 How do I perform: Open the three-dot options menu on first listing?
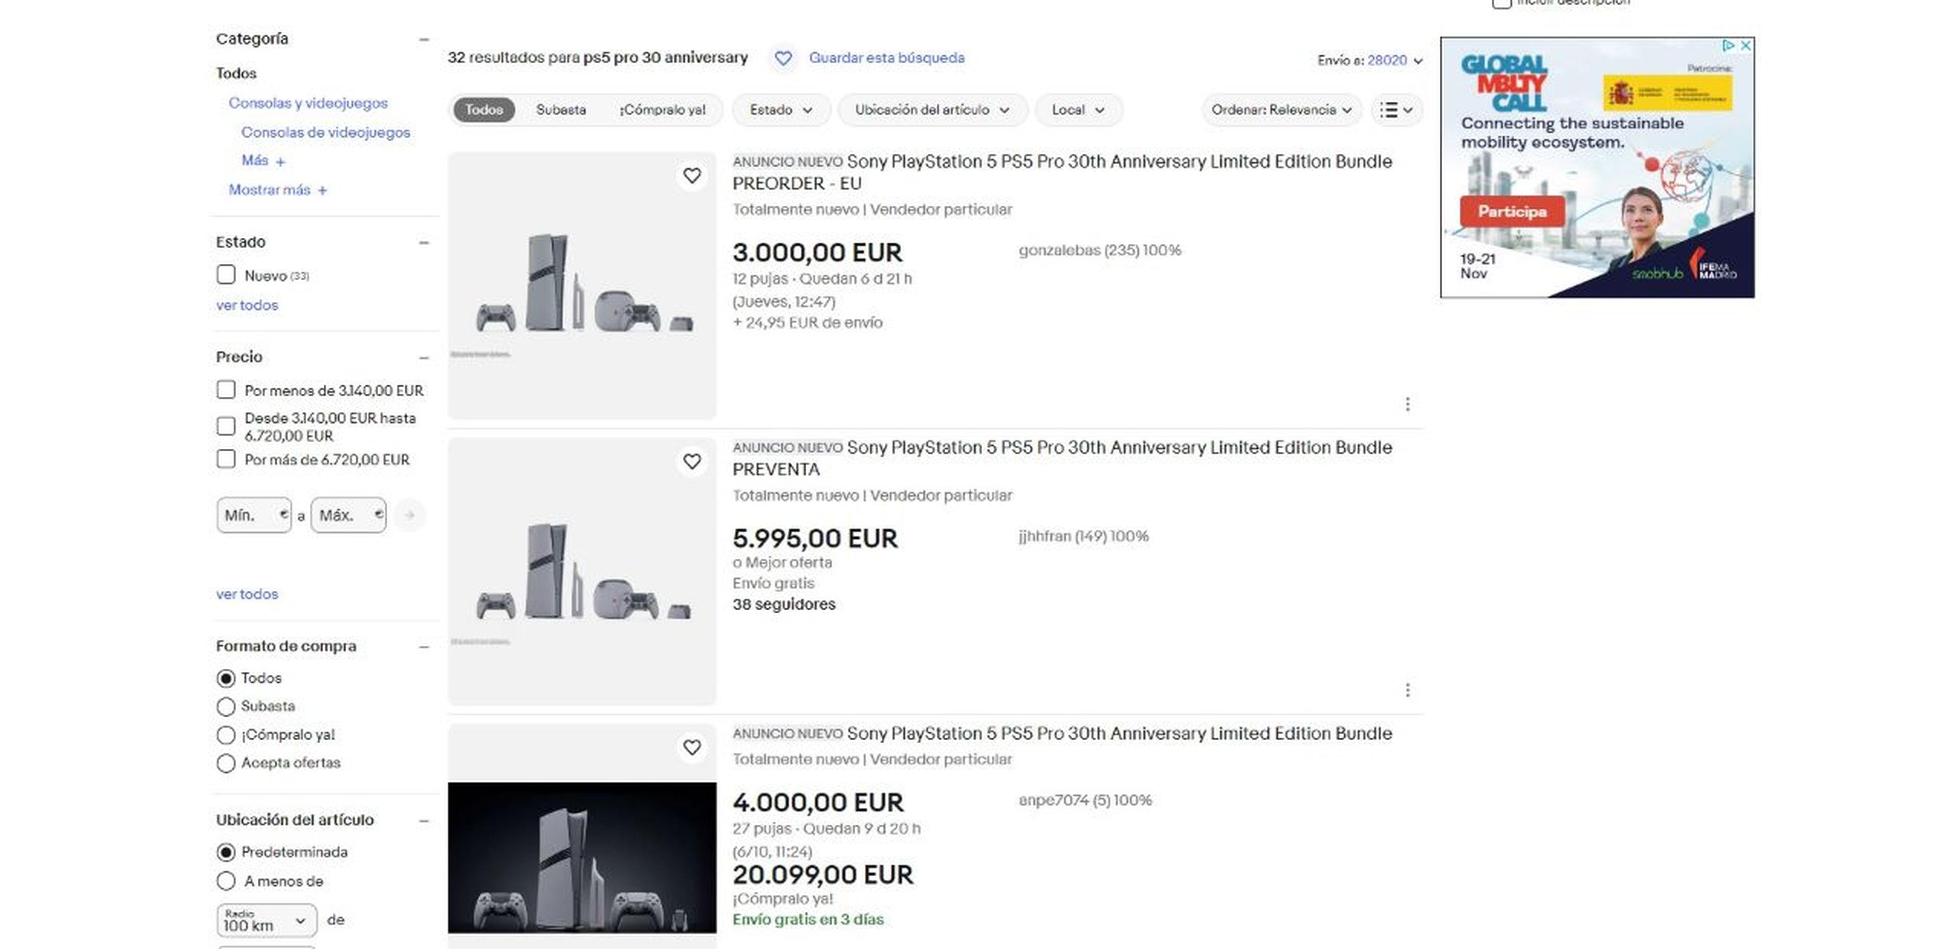[1408, 404]
